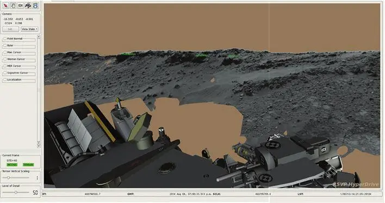Enable the Ruler checkbox
Viewport: 385px width, 203px height.
pos(5,46)
